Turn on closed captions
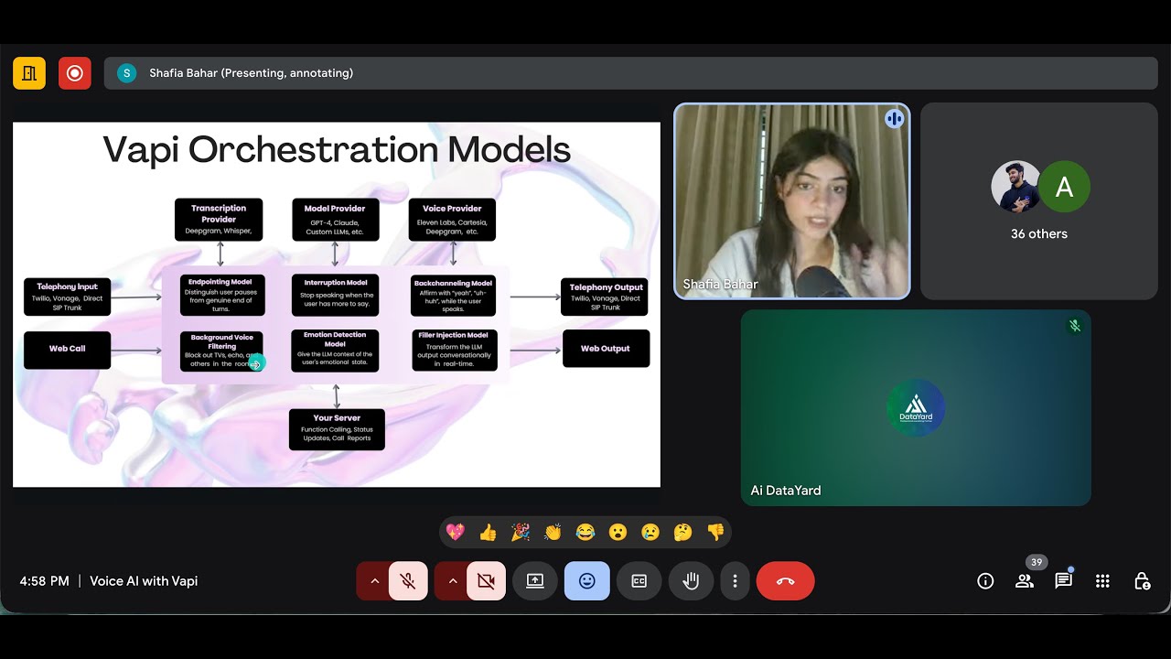Image resolution: width=1171 pixels, height=659 pixels. pos(639,581)
